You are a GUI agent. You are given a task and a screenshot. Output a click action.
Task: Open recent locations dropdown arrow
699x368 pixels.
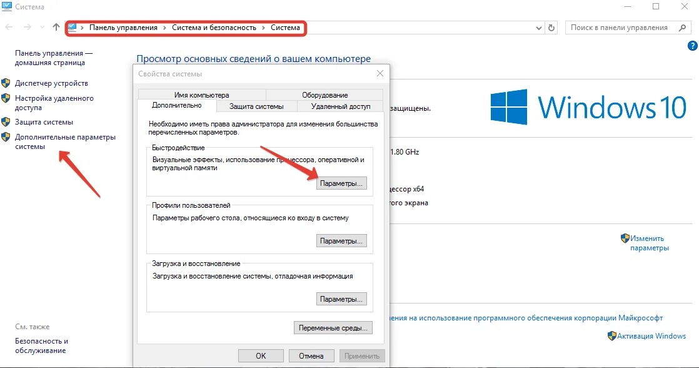[x=43, y=28]
